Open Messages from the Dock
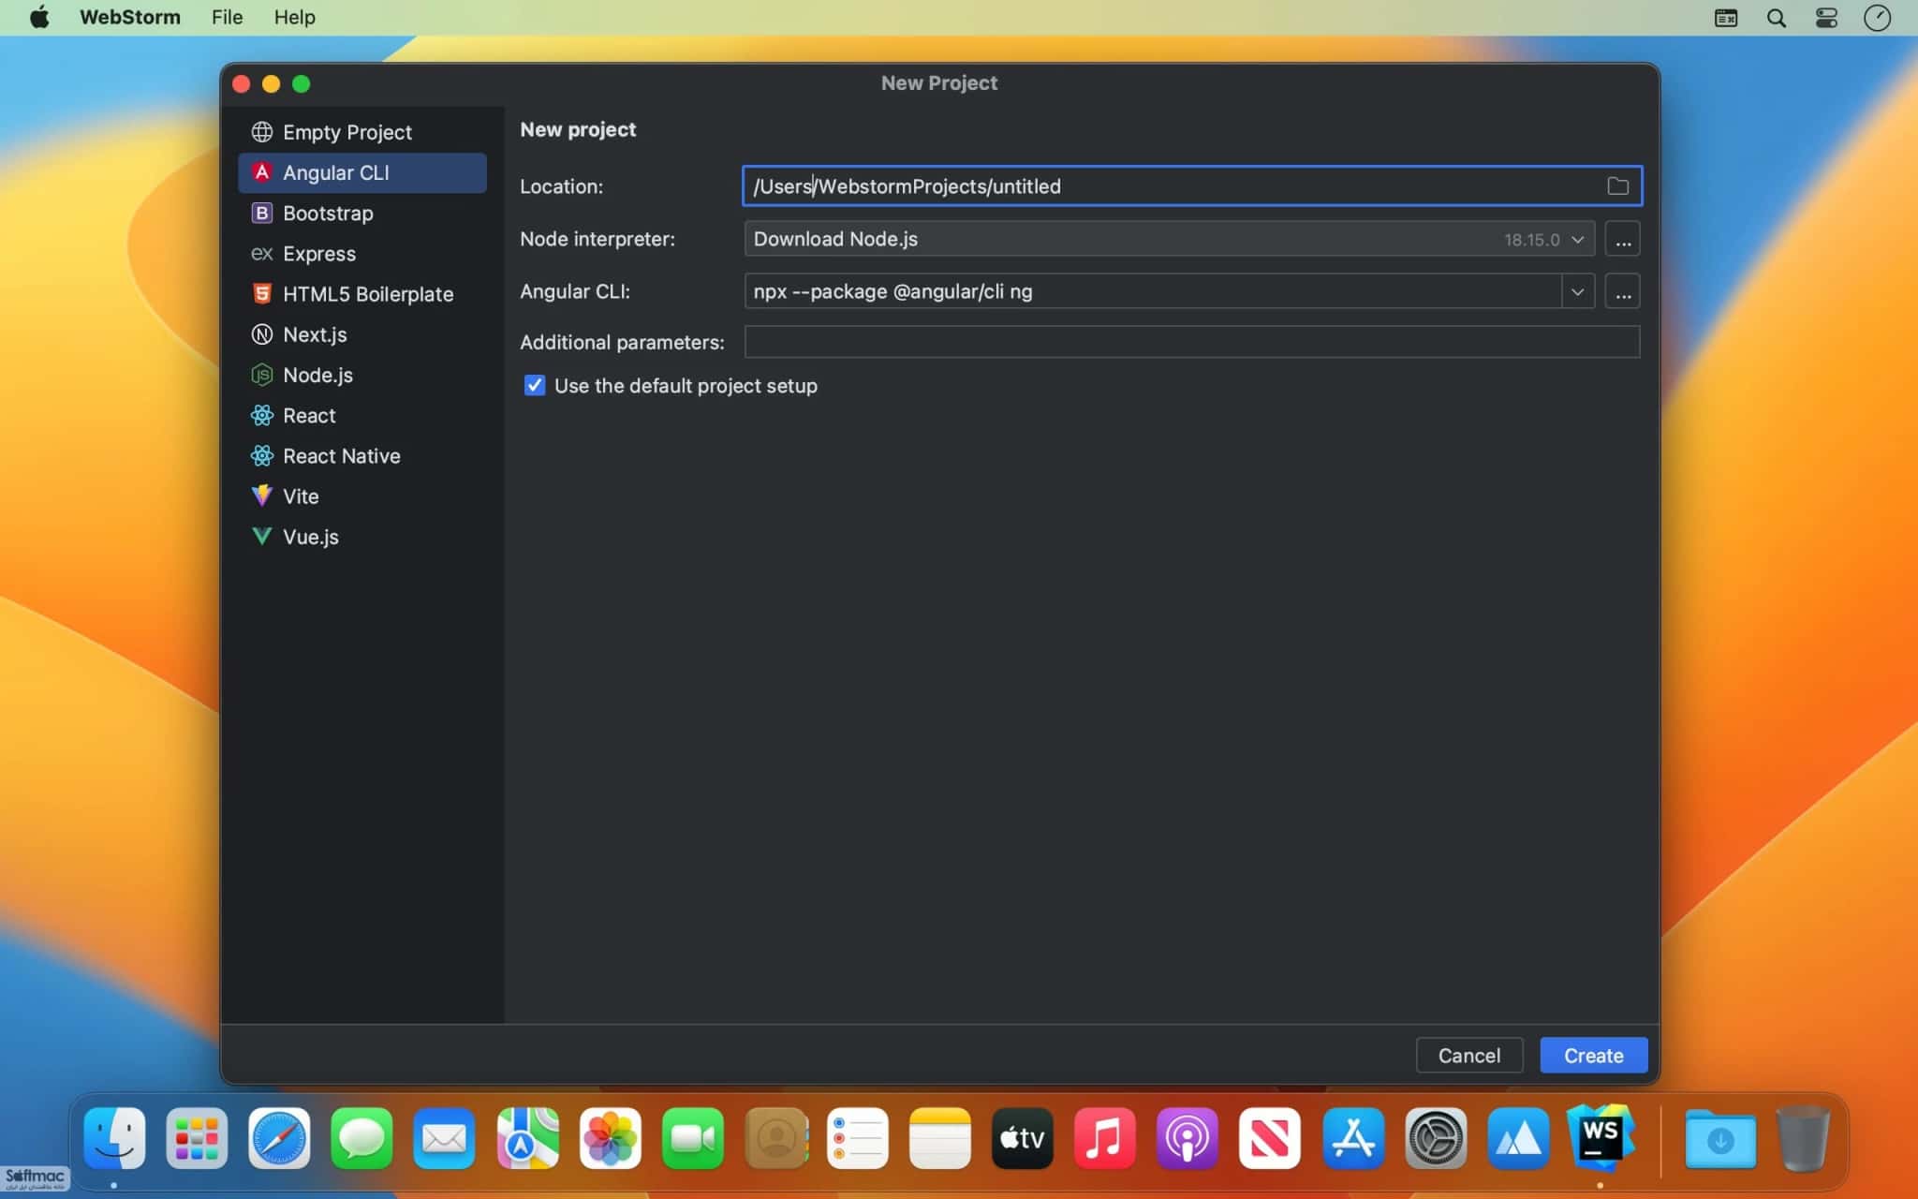This screenshot has width=1918, height=1199. pyautogui.click(x=361, y=1138)
